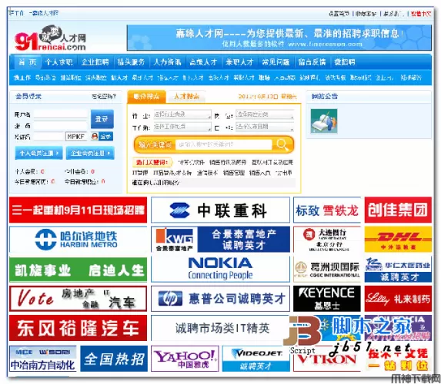Viewport: 441px width, 384px height.
Task: Click the search magnifier icon in keyword bar
Action: coord(282,144)
